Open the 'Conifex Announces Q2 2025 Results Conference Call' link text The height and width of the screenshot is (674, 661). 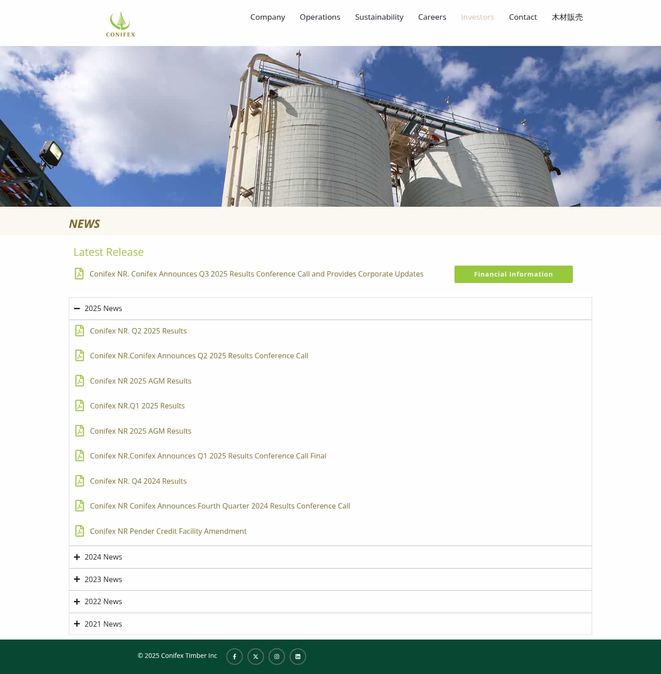[199, 356]
